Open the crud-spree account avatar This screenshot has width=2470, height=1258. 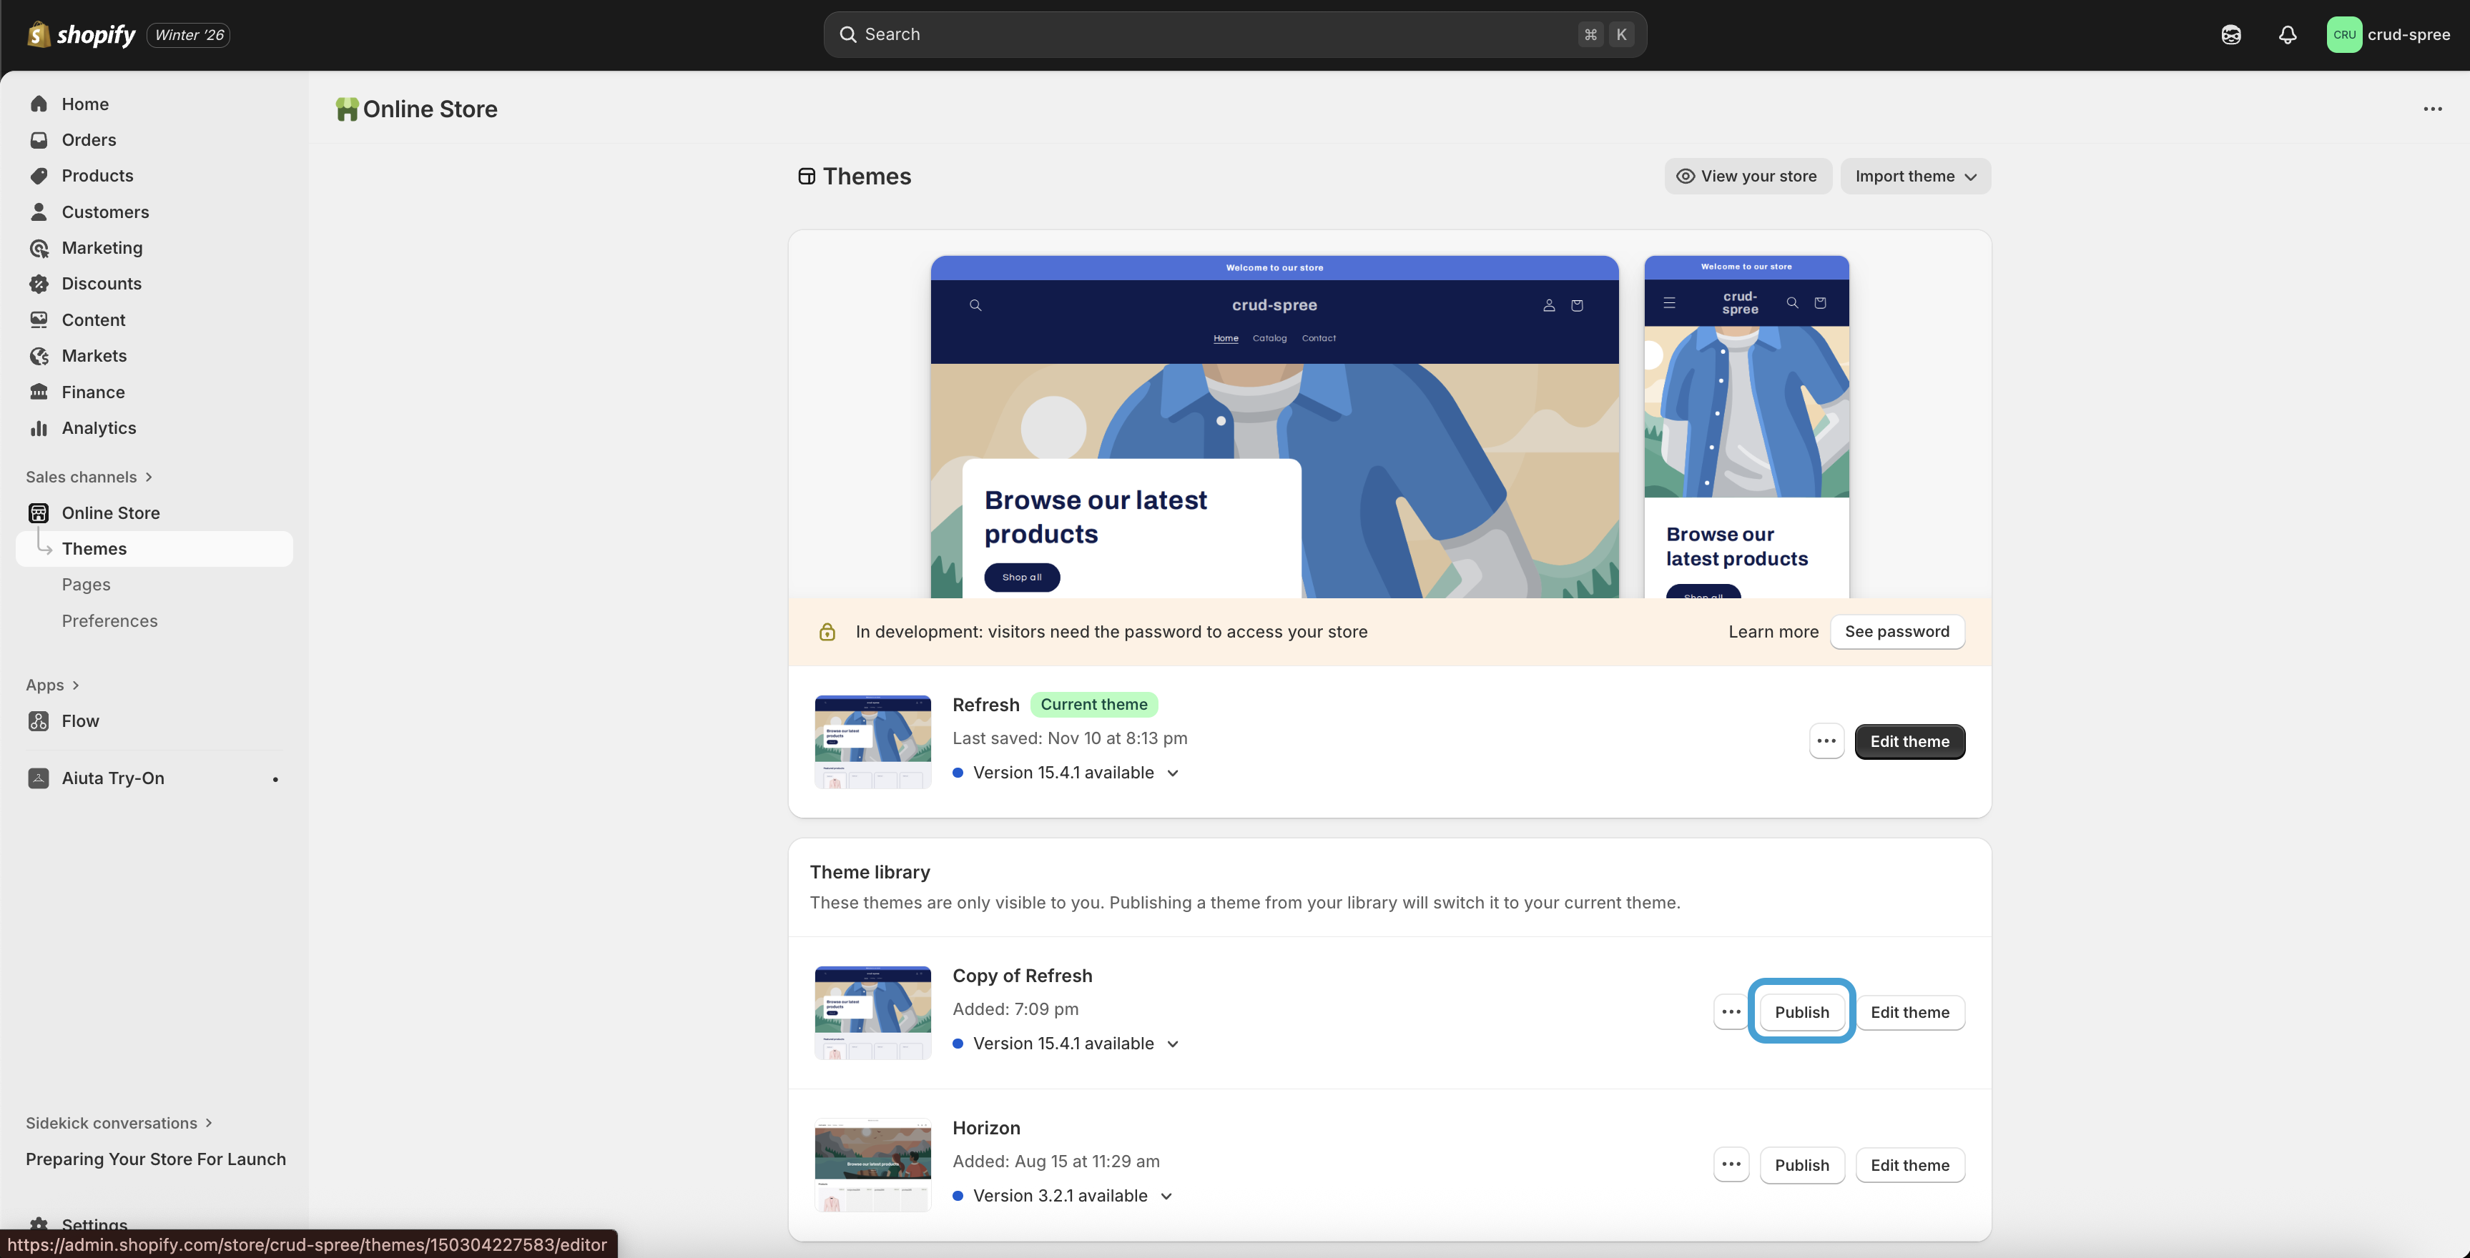pyautogui.click(x=2343, y=34)
